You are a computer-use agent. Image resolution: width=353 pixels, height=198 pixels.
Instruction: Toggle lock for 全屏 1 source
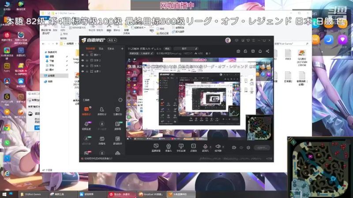(87, 71)
